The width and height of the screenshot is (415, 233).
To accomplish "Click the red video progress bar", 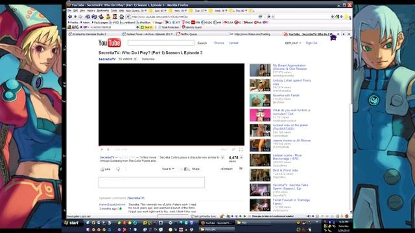I will 171,146.
